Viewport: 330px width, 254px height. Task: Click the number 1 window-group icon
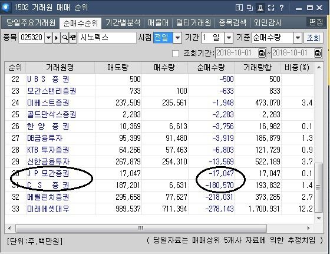[x=239, y=8]
